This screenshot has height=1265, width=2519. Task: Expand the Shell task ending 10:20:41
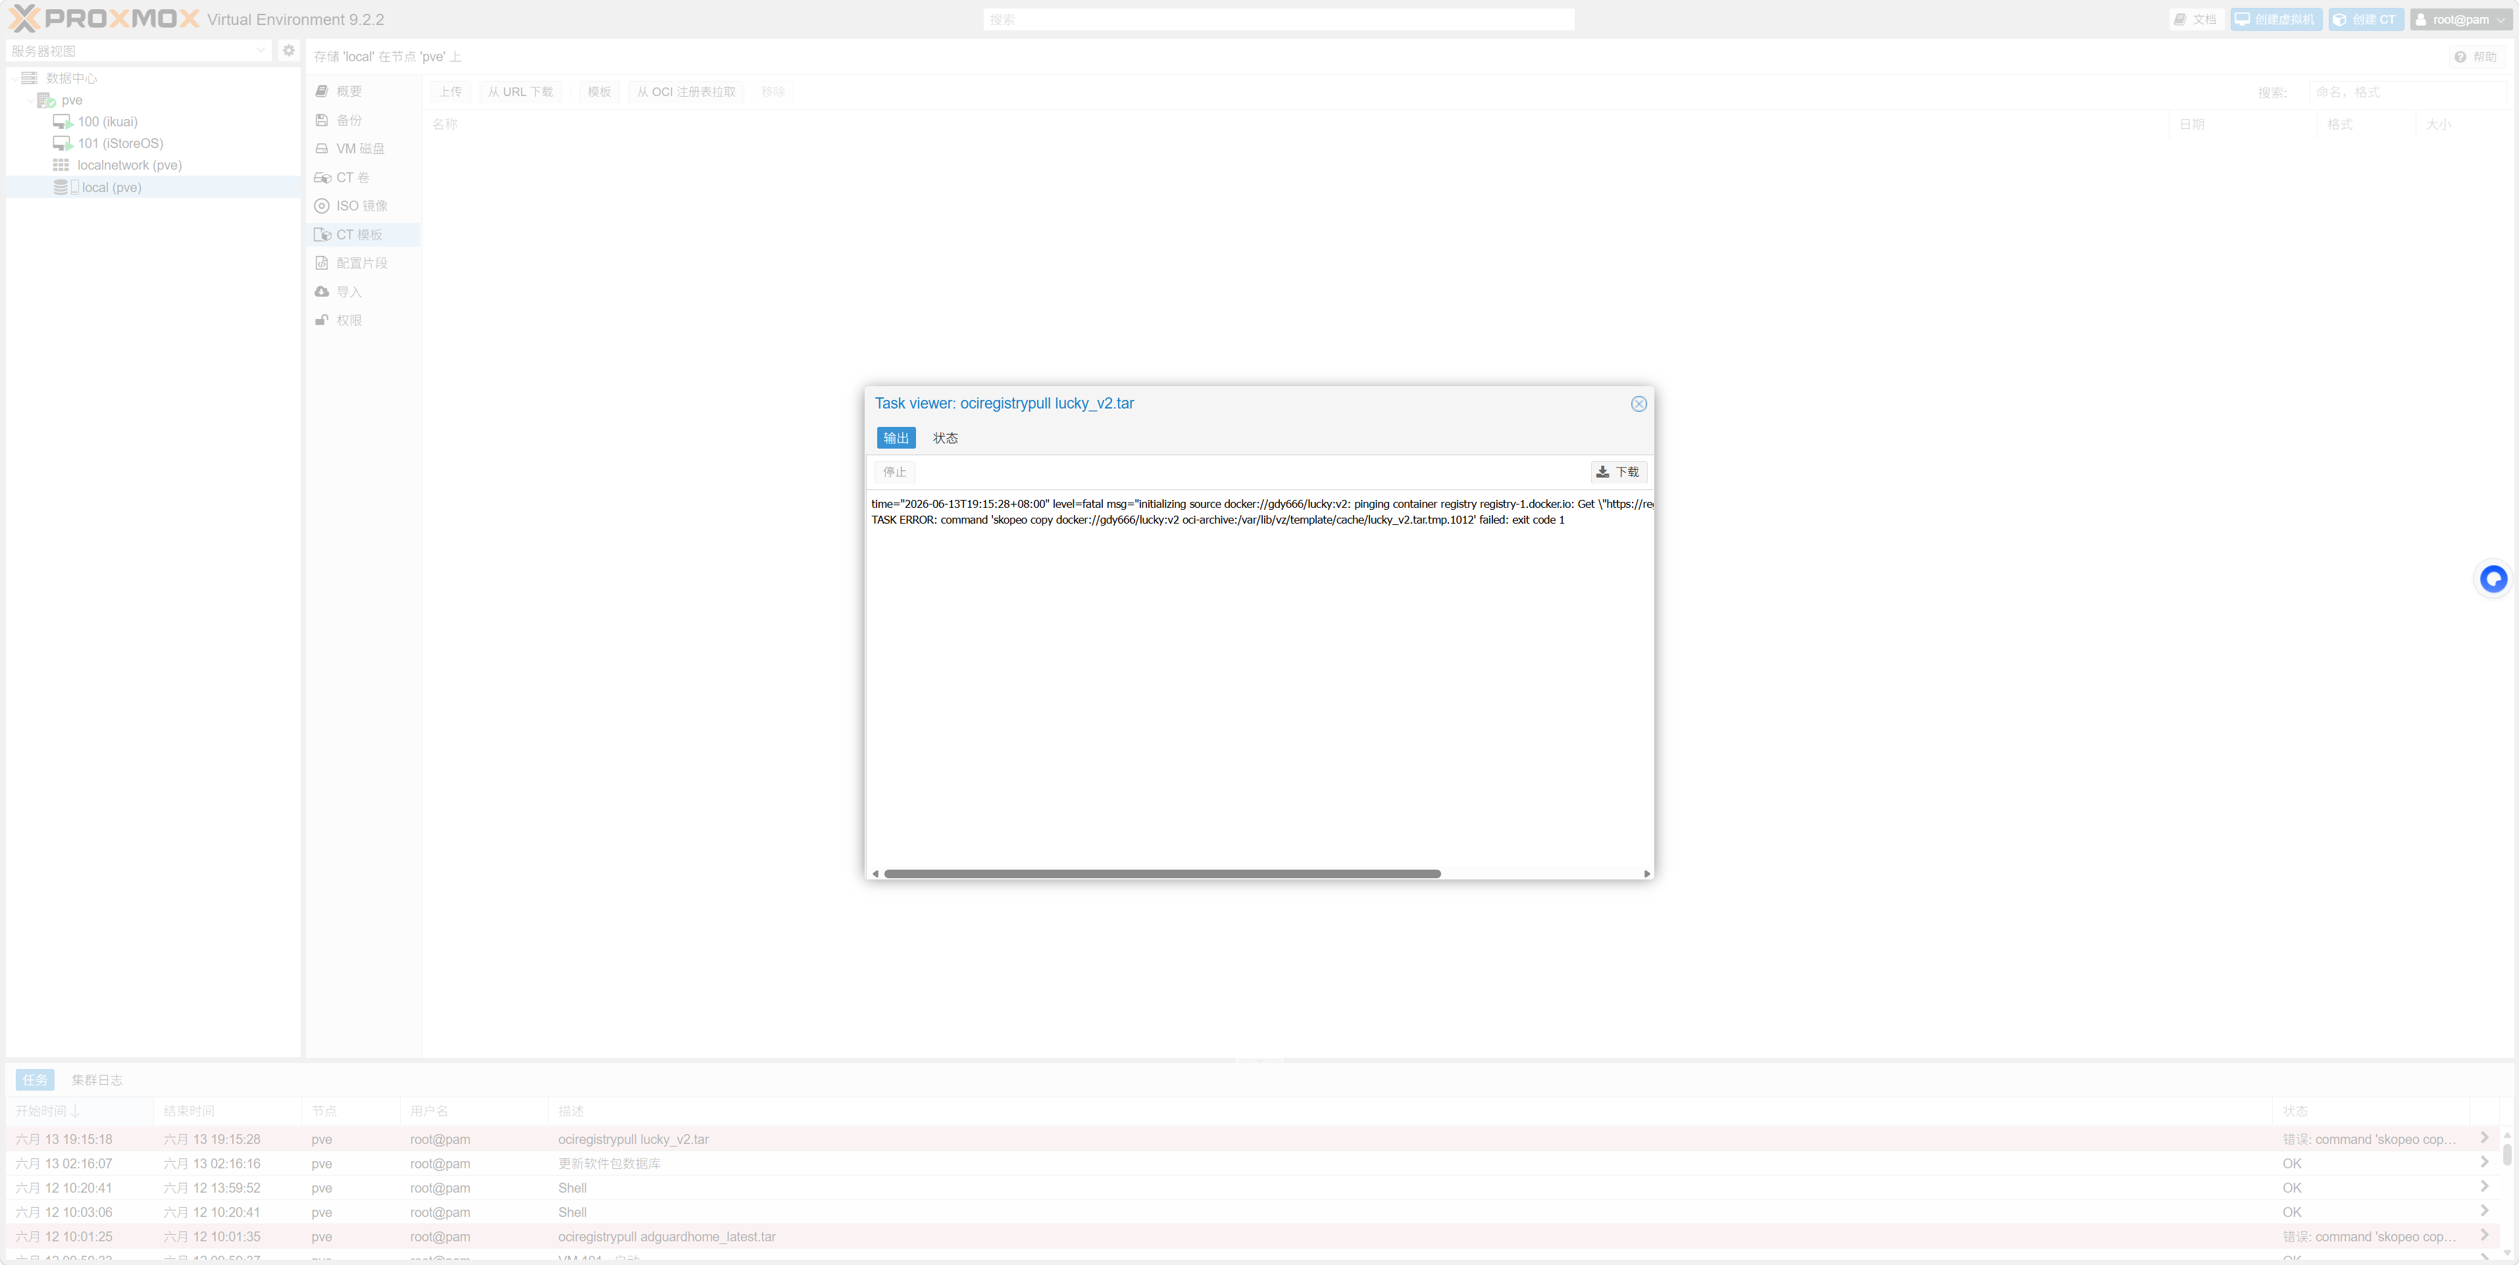click(2484, 1211)
